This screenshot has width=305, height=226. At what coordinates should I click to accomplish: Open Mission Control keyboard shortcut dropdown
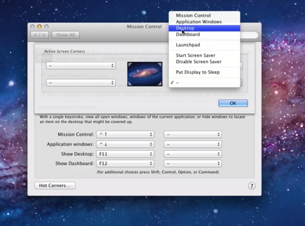[125, 134]
